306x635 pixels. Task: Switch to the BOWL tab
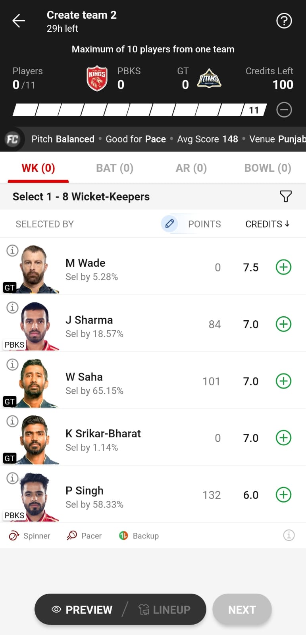(268, 168)
